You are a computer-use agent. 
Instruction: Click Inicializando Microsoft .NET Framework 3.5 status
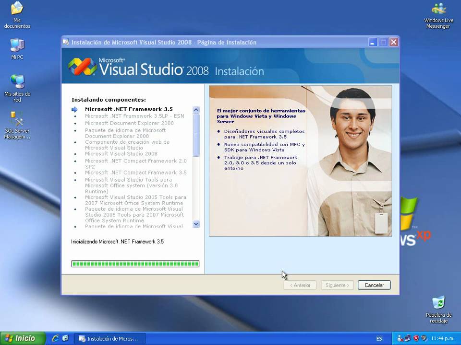click(117, 241)
